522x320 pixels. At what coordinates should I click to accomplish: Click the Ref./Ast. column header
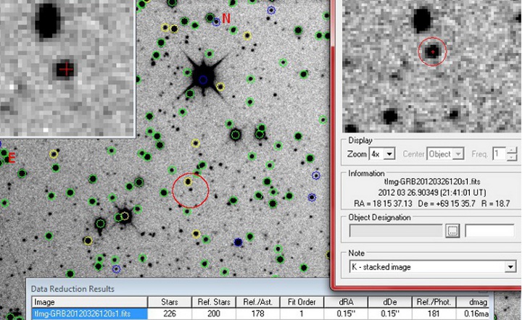(257, 302)
